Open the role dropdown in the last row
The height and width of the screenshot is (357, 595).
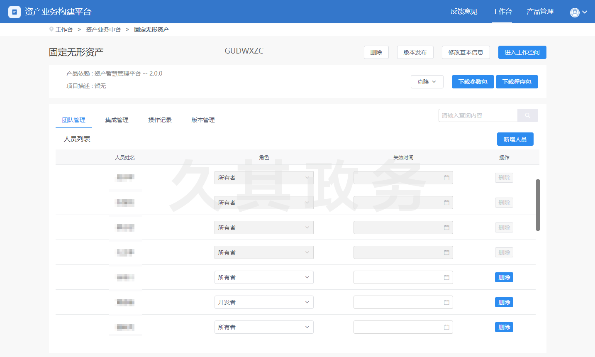pyautogui.click(x=264, y=327)
